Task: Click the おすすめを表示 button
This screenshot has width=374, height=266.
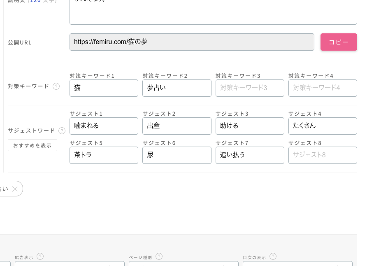Action: point(33,145)
